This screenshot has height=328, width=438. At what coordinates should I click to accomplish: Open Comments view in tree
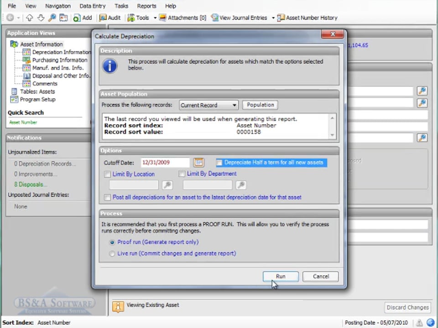(45, 84)
